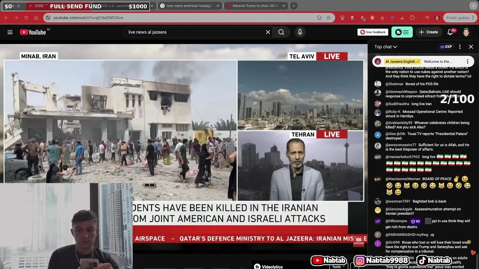The image size is (479, 269).
Task: Switch to 'Melania Trump to chair UN' tab
Action: [256, 6]
